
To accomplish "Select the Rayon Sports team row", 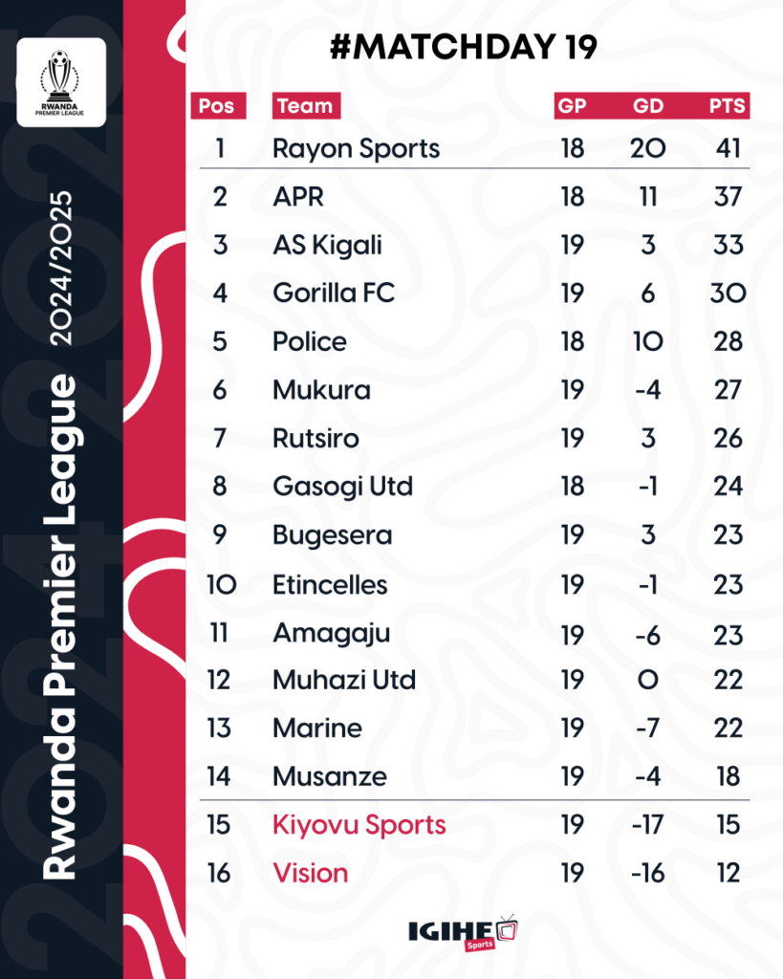I will coord(474,148).
